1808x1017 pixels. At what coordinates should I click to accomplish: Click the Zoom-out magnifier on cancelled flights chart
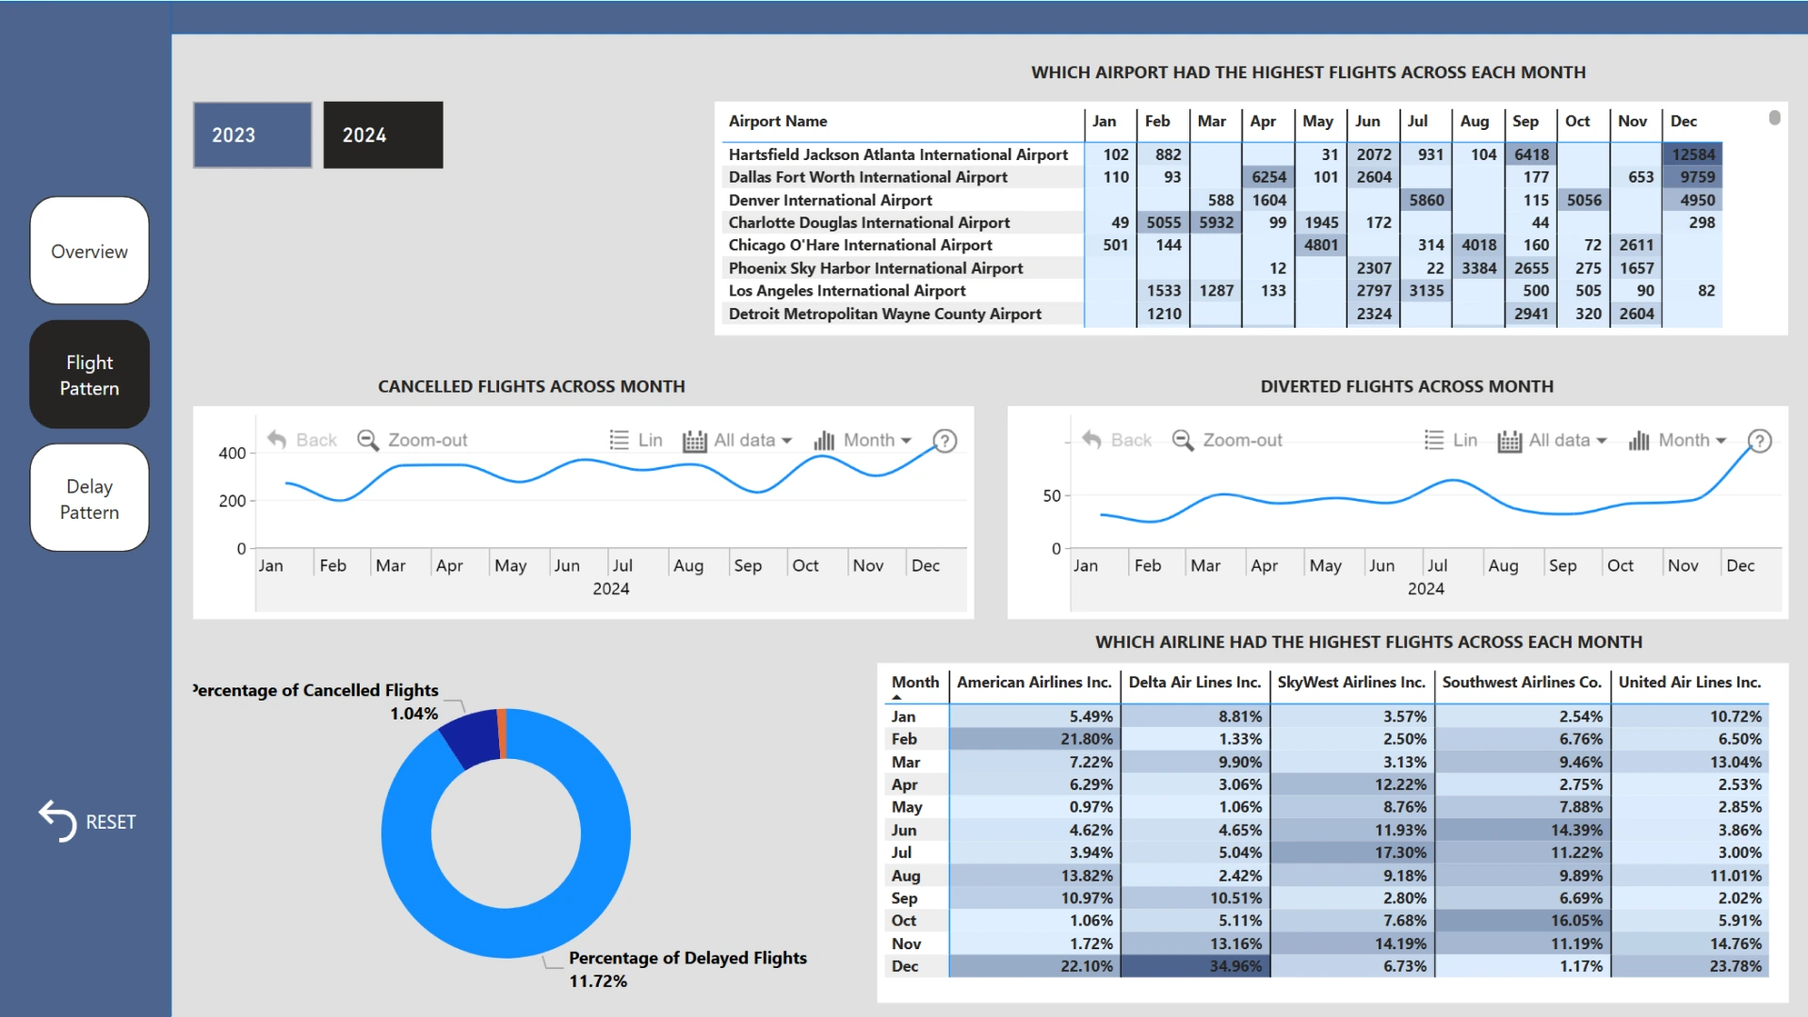368,440
